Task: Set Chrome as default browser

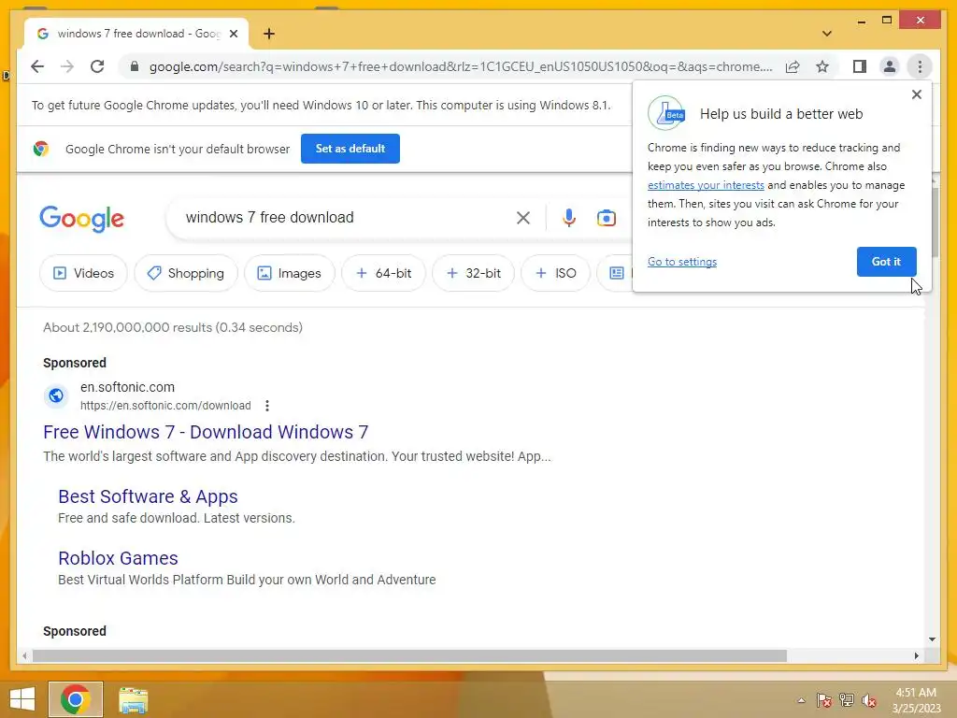Action: point(350,149)
